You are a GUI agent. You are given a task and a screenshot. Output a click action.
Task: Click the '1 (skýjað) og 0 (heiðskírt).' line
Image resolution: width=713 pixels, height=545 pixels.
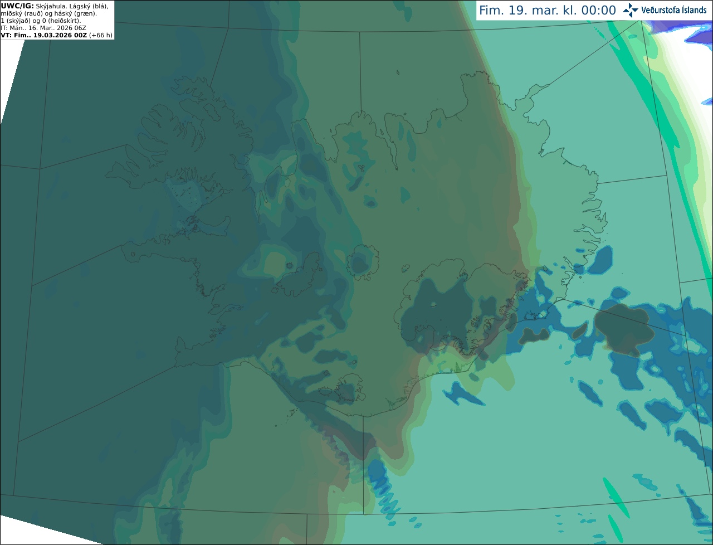pos(41,21)
